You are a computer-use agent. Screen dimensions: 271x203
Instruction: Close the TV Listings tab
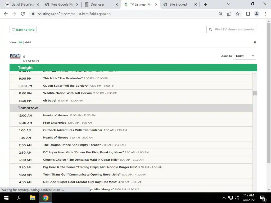point(156,4)
